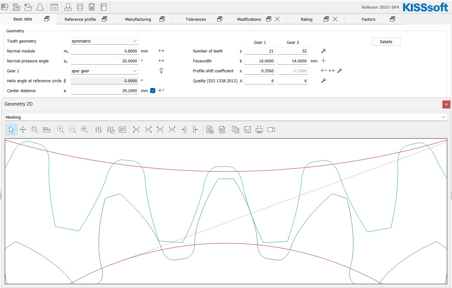Copy the graphic using the copy icon
452x288 pixels.
point(236,130)
